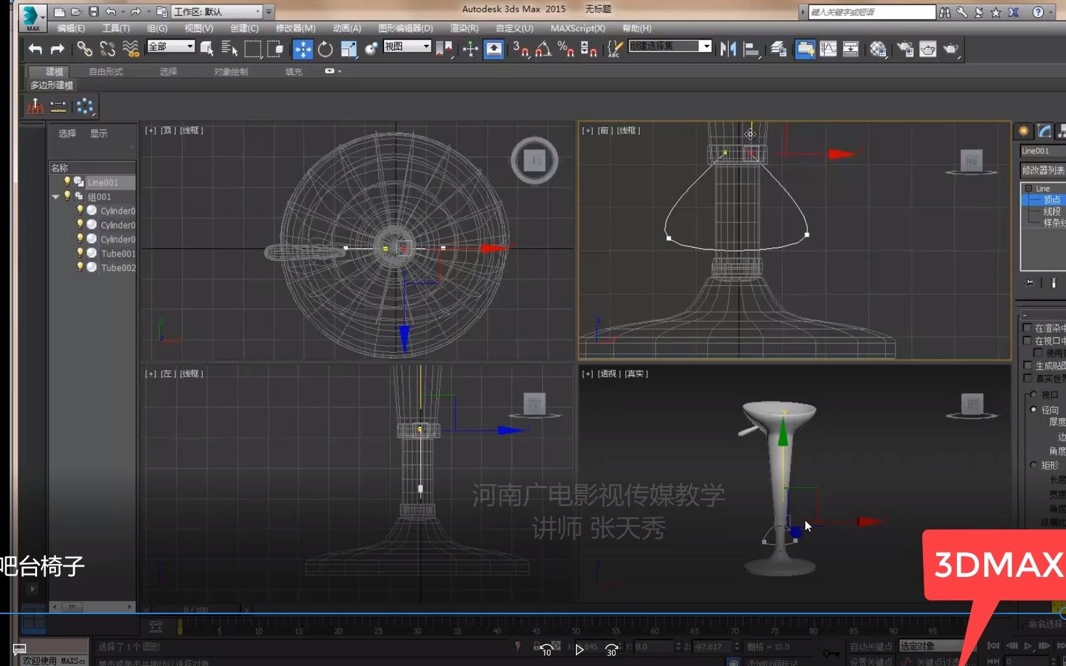Click the Render Production teapot icon
This screenshot has height=666, width=1066.
click(951, 49)
